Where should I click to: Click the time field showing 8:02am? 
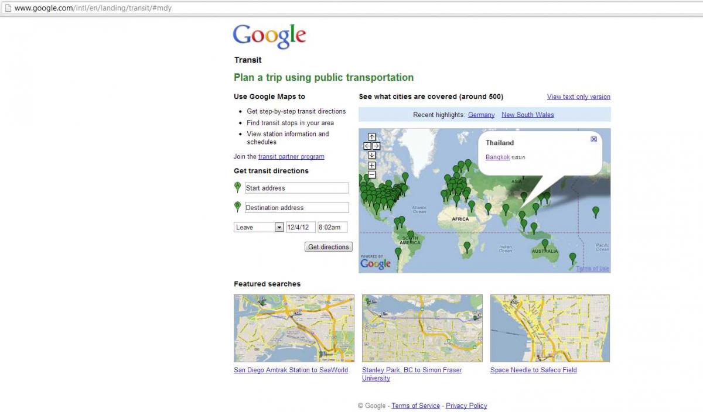pyautogui.click(x=332, y=227)
